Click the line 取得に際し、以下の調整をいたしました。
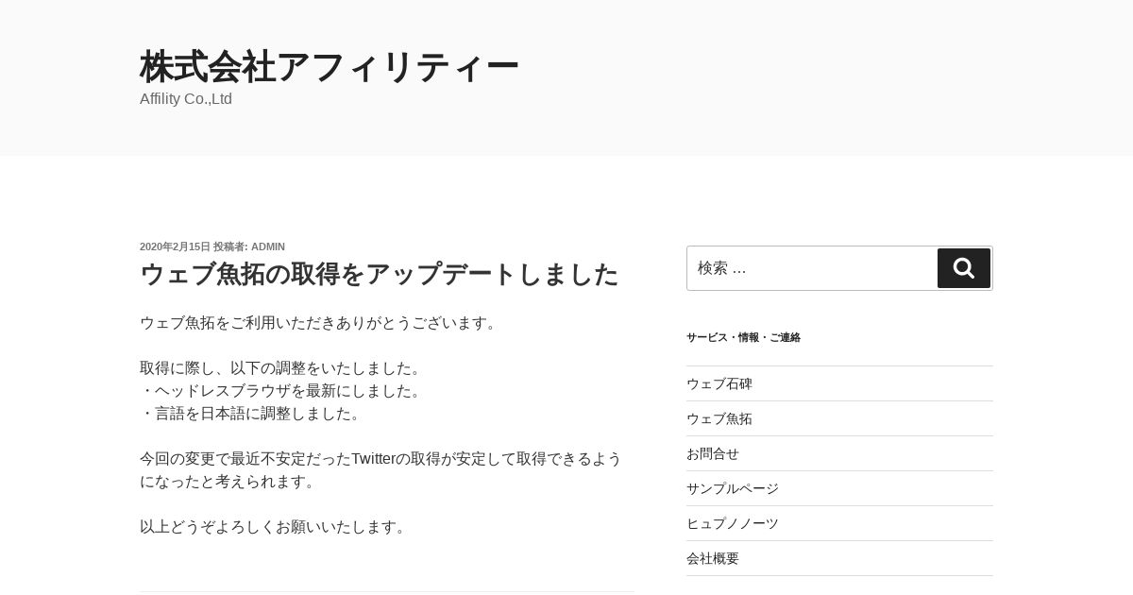 282,368
